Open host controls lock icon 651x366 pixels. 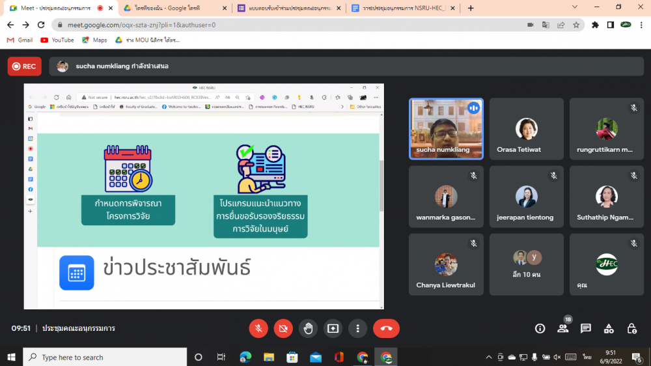point(631,328)
